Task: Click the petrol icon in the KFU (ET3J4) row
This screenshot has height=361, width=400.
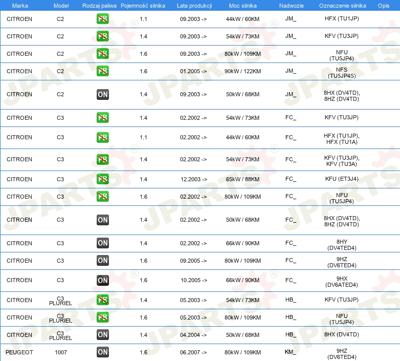Action: point(102,179)
